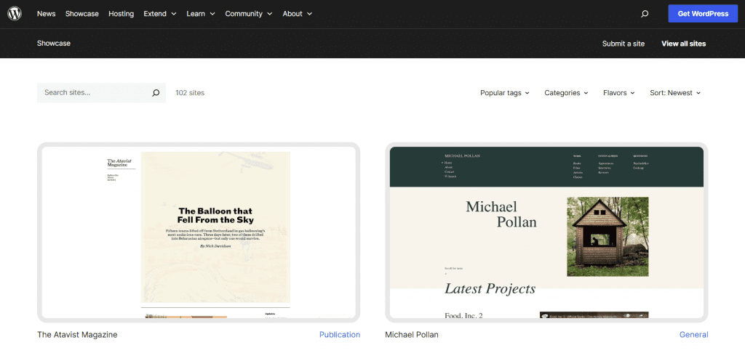Open View all sites link
This screenshot has width=745, height=361.
(684, 44)
